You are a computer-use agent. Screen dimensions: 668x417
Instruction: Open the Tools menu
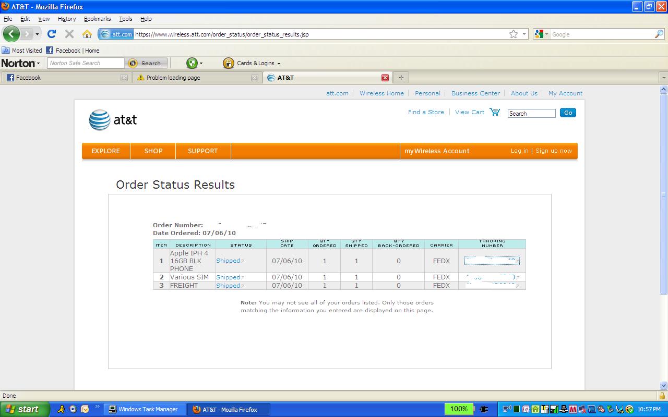pos(126,19)
